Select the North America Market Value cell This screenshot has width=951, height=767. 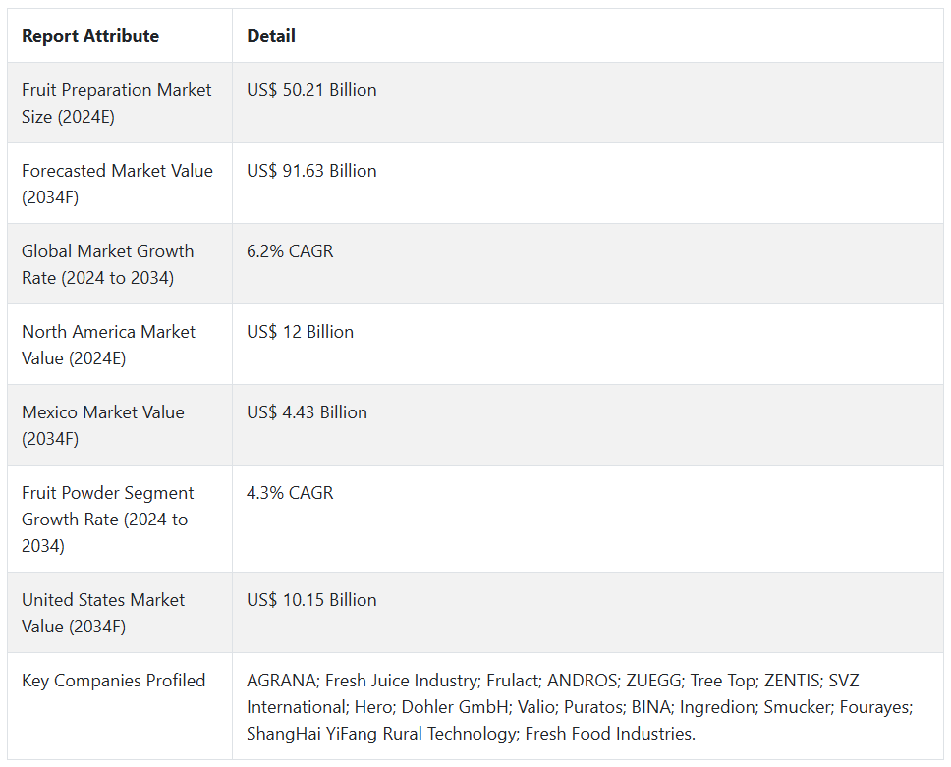(x=120, y=345)
